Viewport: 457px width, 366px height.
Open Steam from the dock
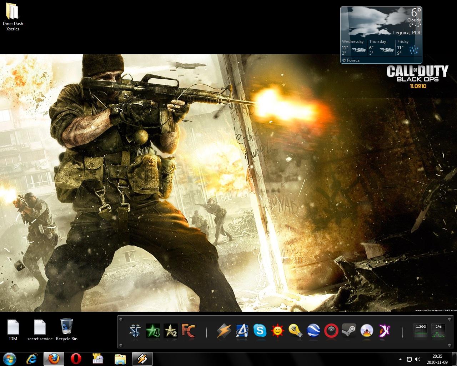[349, 331]
